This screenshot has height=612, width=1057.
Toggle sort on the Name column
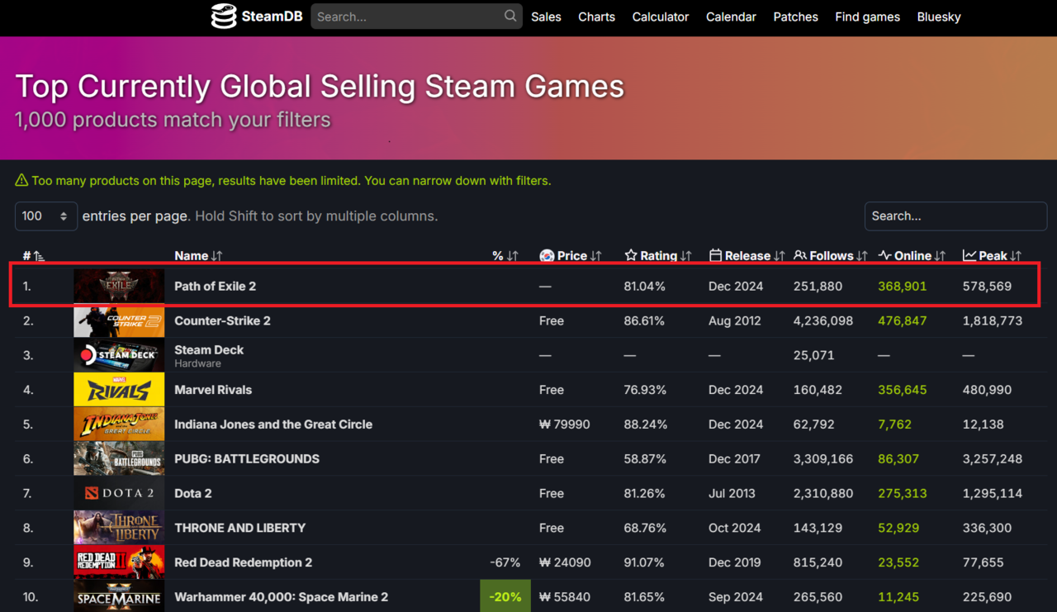[198, 256]
